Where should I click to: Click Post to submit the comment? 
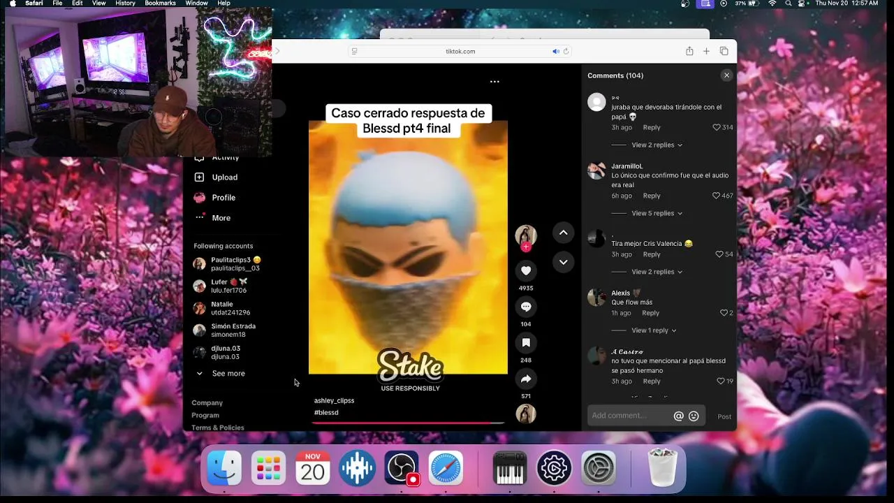click(724, 417)
